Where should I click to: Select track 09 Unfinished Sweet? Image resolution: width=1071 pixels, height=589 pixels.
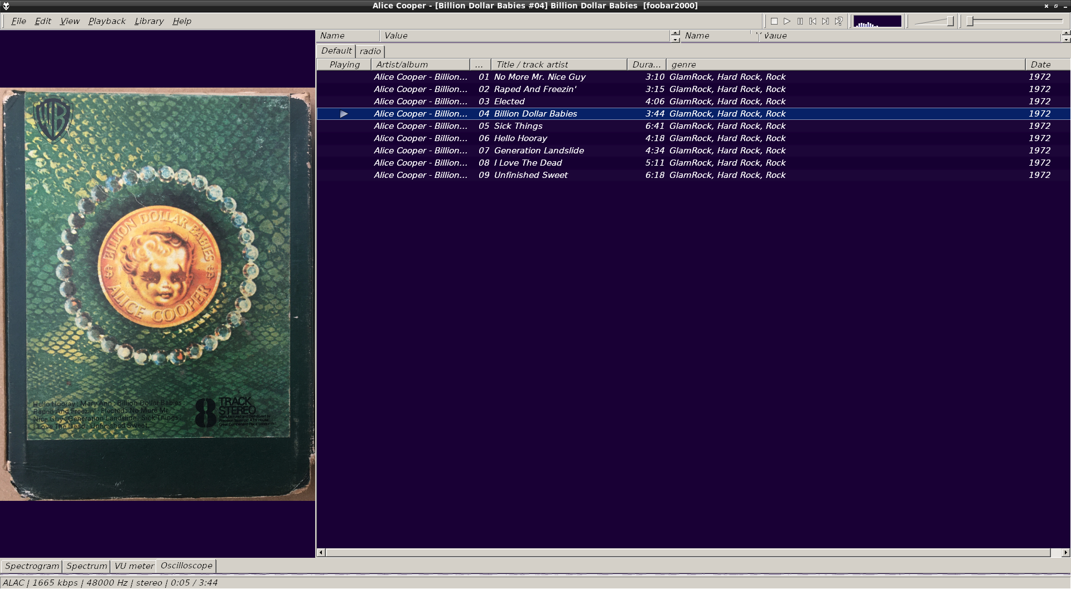pyautogui.click(x=693, y=175)
